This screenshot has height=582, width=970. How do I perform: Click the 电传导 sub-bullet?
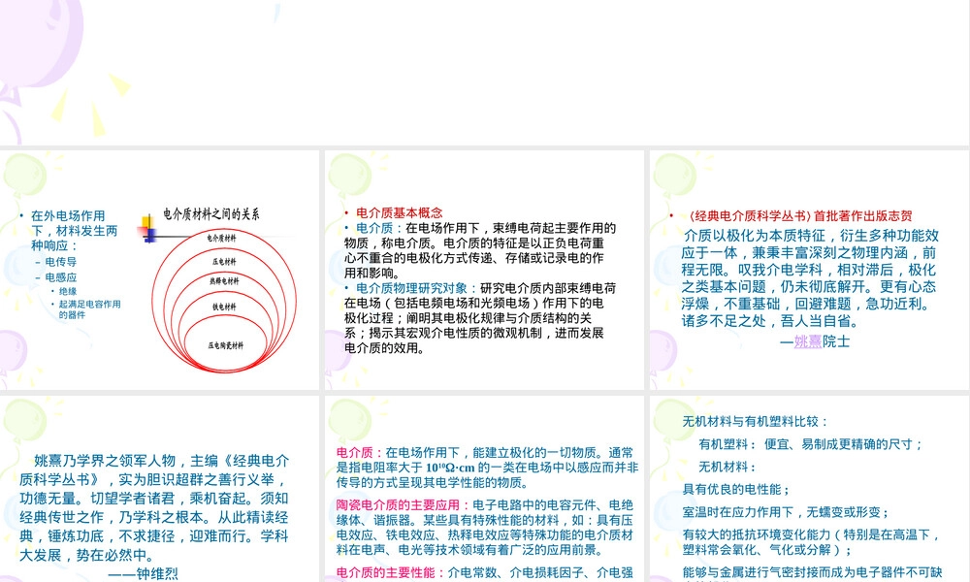tap(60, 262)
